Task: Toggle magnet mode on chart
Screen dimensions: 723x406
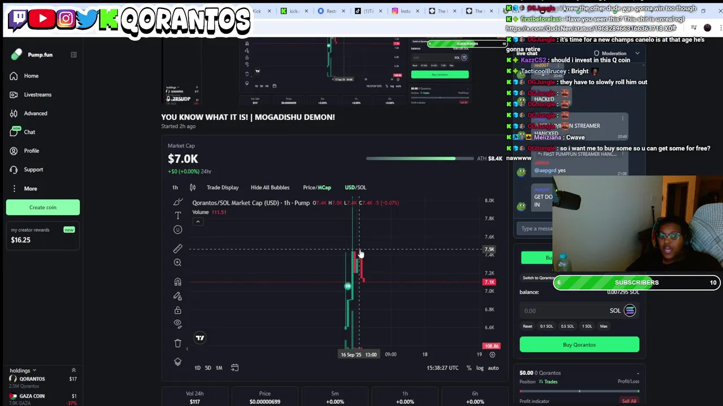Action: (177, 282)
